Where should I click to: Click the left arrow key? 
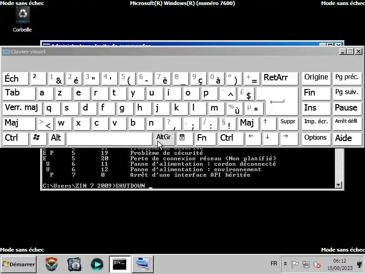(253, 138)
